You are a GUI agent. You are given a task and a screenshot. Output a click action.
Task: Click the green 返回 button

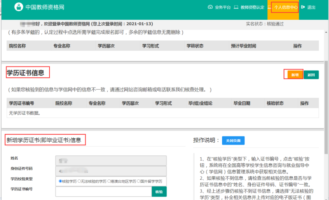(311, 75)
